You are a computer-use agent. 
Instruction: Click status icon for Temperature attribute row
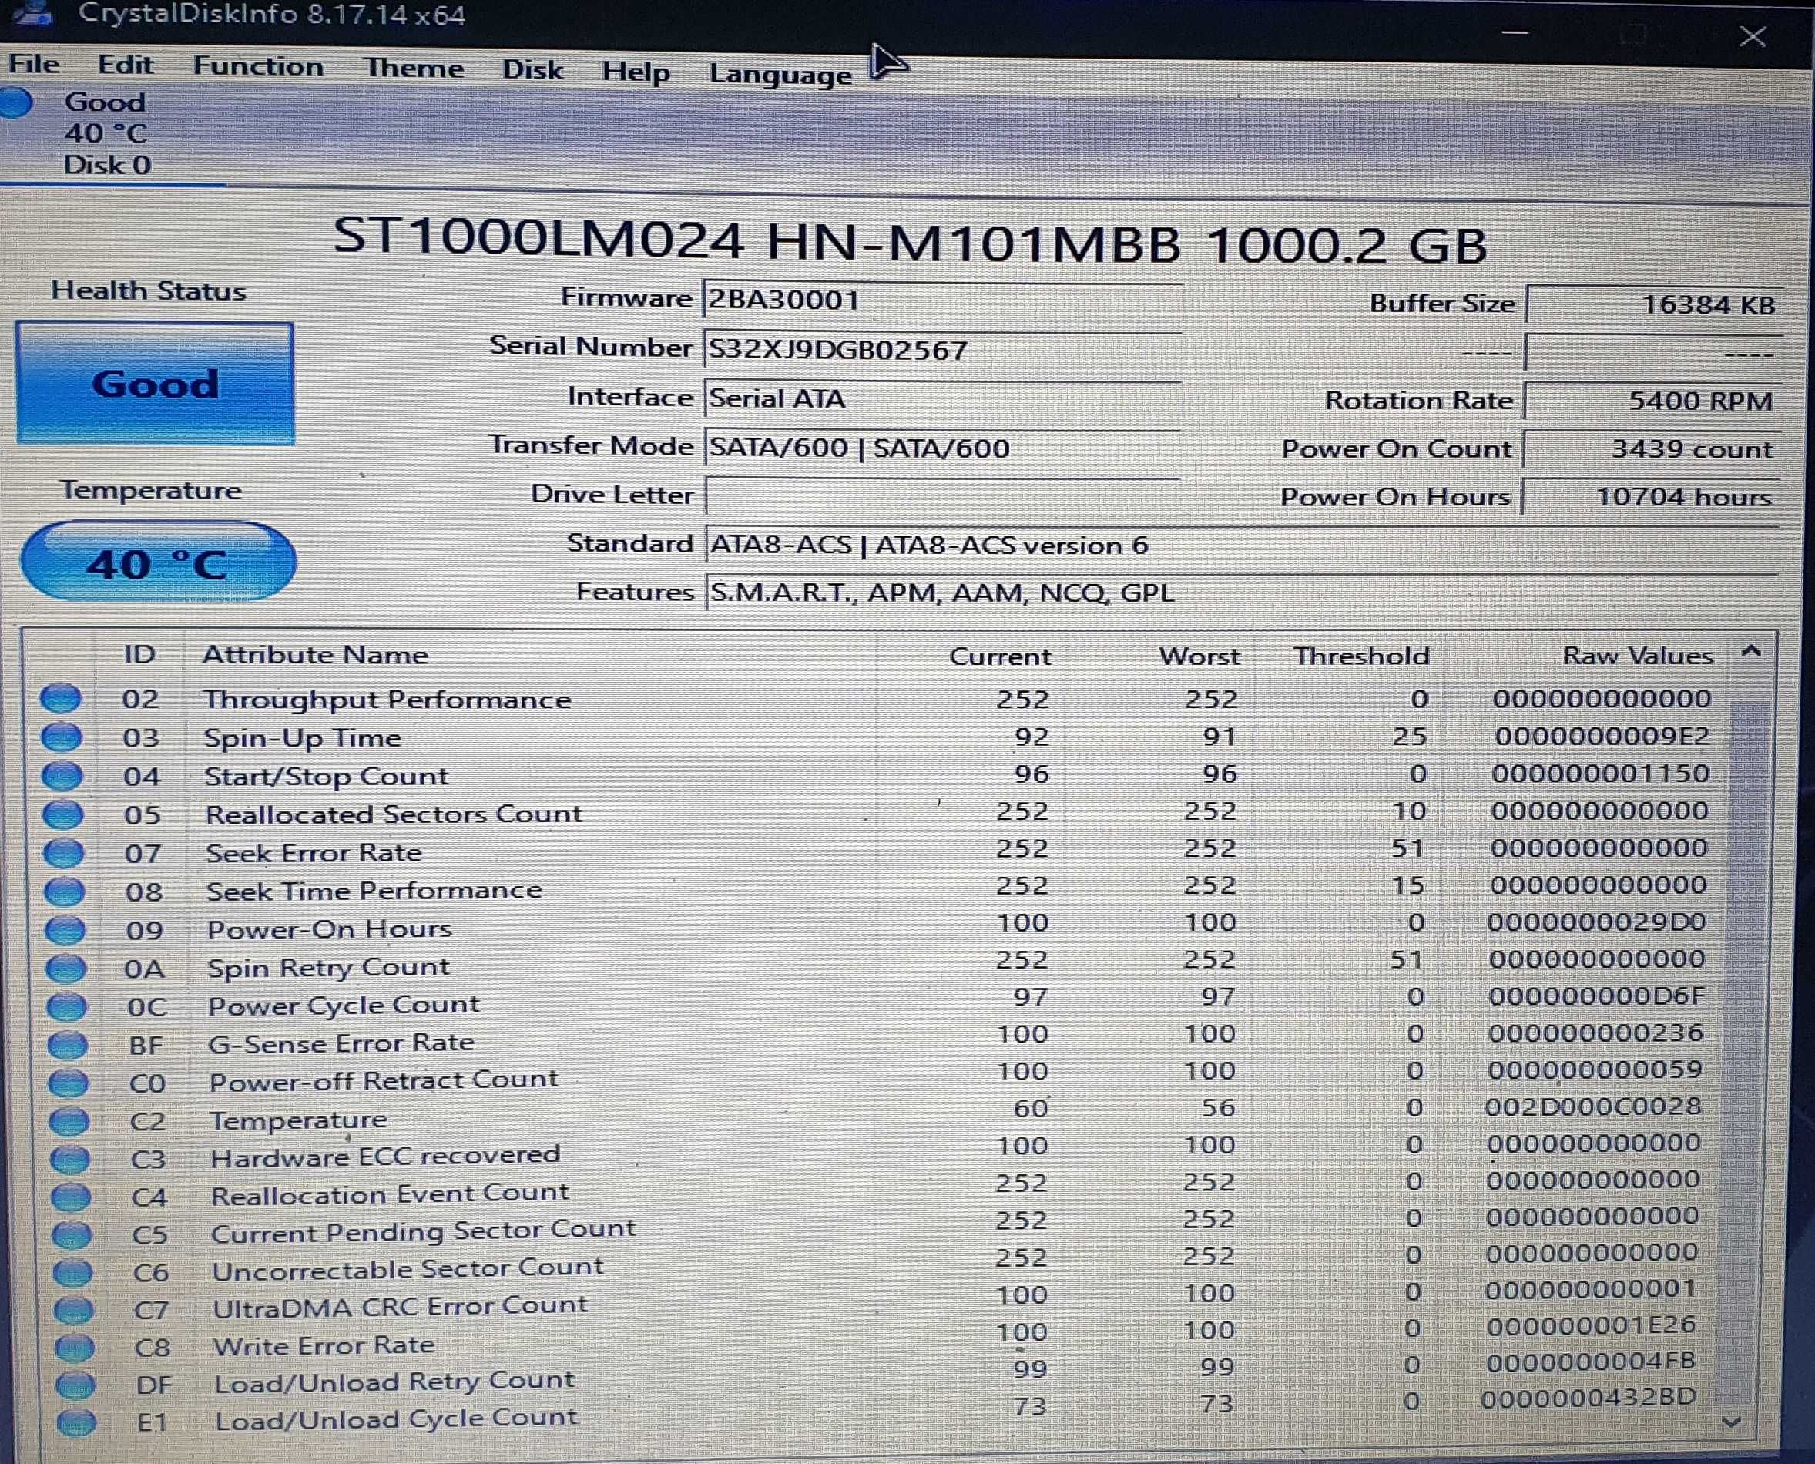(x=70, y=1122)
